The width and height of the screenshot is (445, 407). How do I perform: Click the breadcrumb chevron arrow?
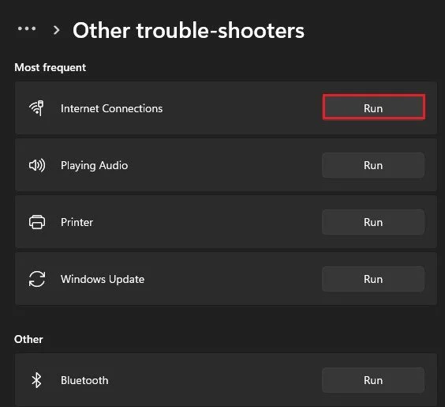[57, 30]
